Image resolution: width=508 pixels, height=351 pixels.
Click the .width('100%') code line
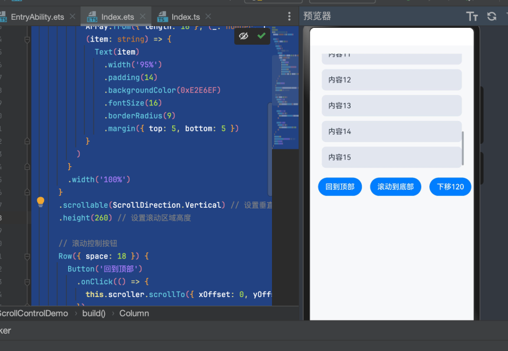tap(99, 180)
